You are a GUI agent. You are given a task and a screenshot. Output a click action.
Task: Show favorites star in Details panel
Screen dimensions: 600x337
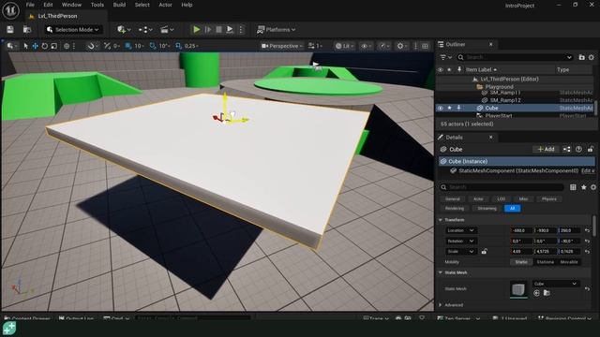(583, 187)
